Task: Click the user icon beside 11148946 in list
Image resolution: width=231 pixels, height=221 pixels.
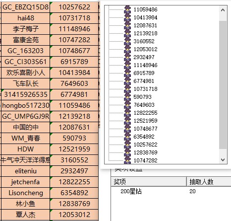Action: 127,65
